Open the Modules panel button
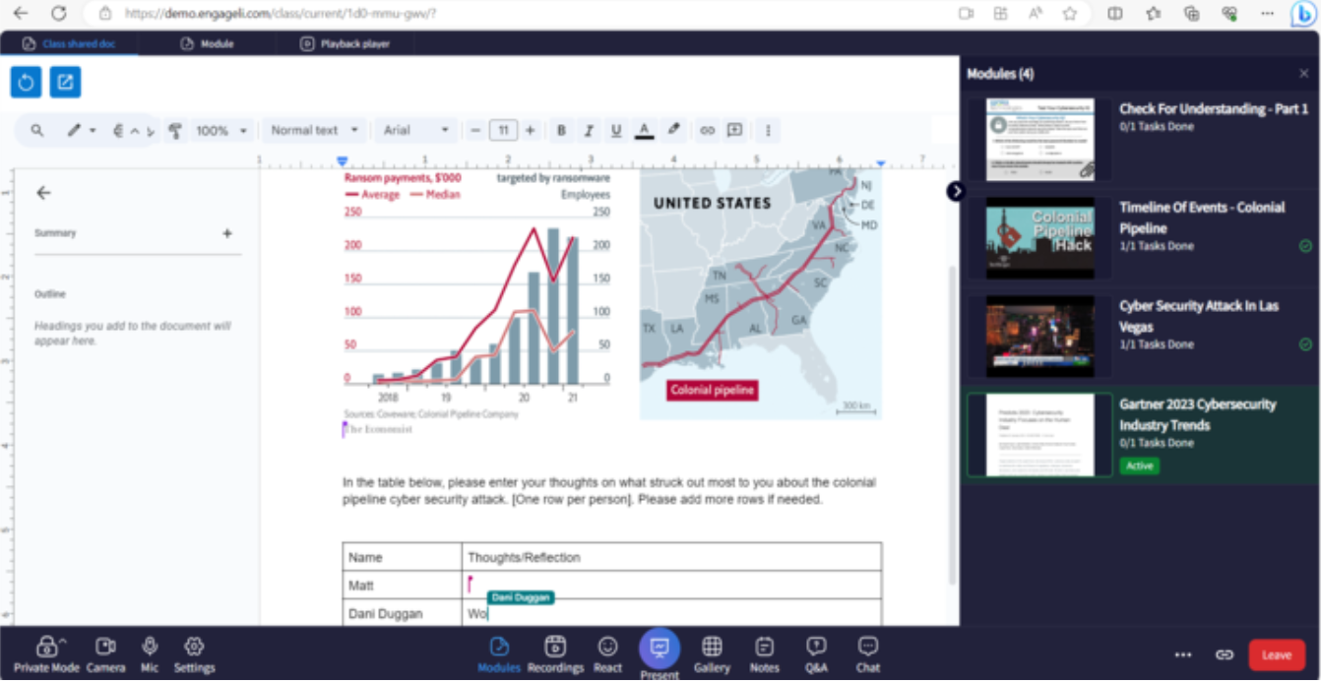 [x=499, y=653]
